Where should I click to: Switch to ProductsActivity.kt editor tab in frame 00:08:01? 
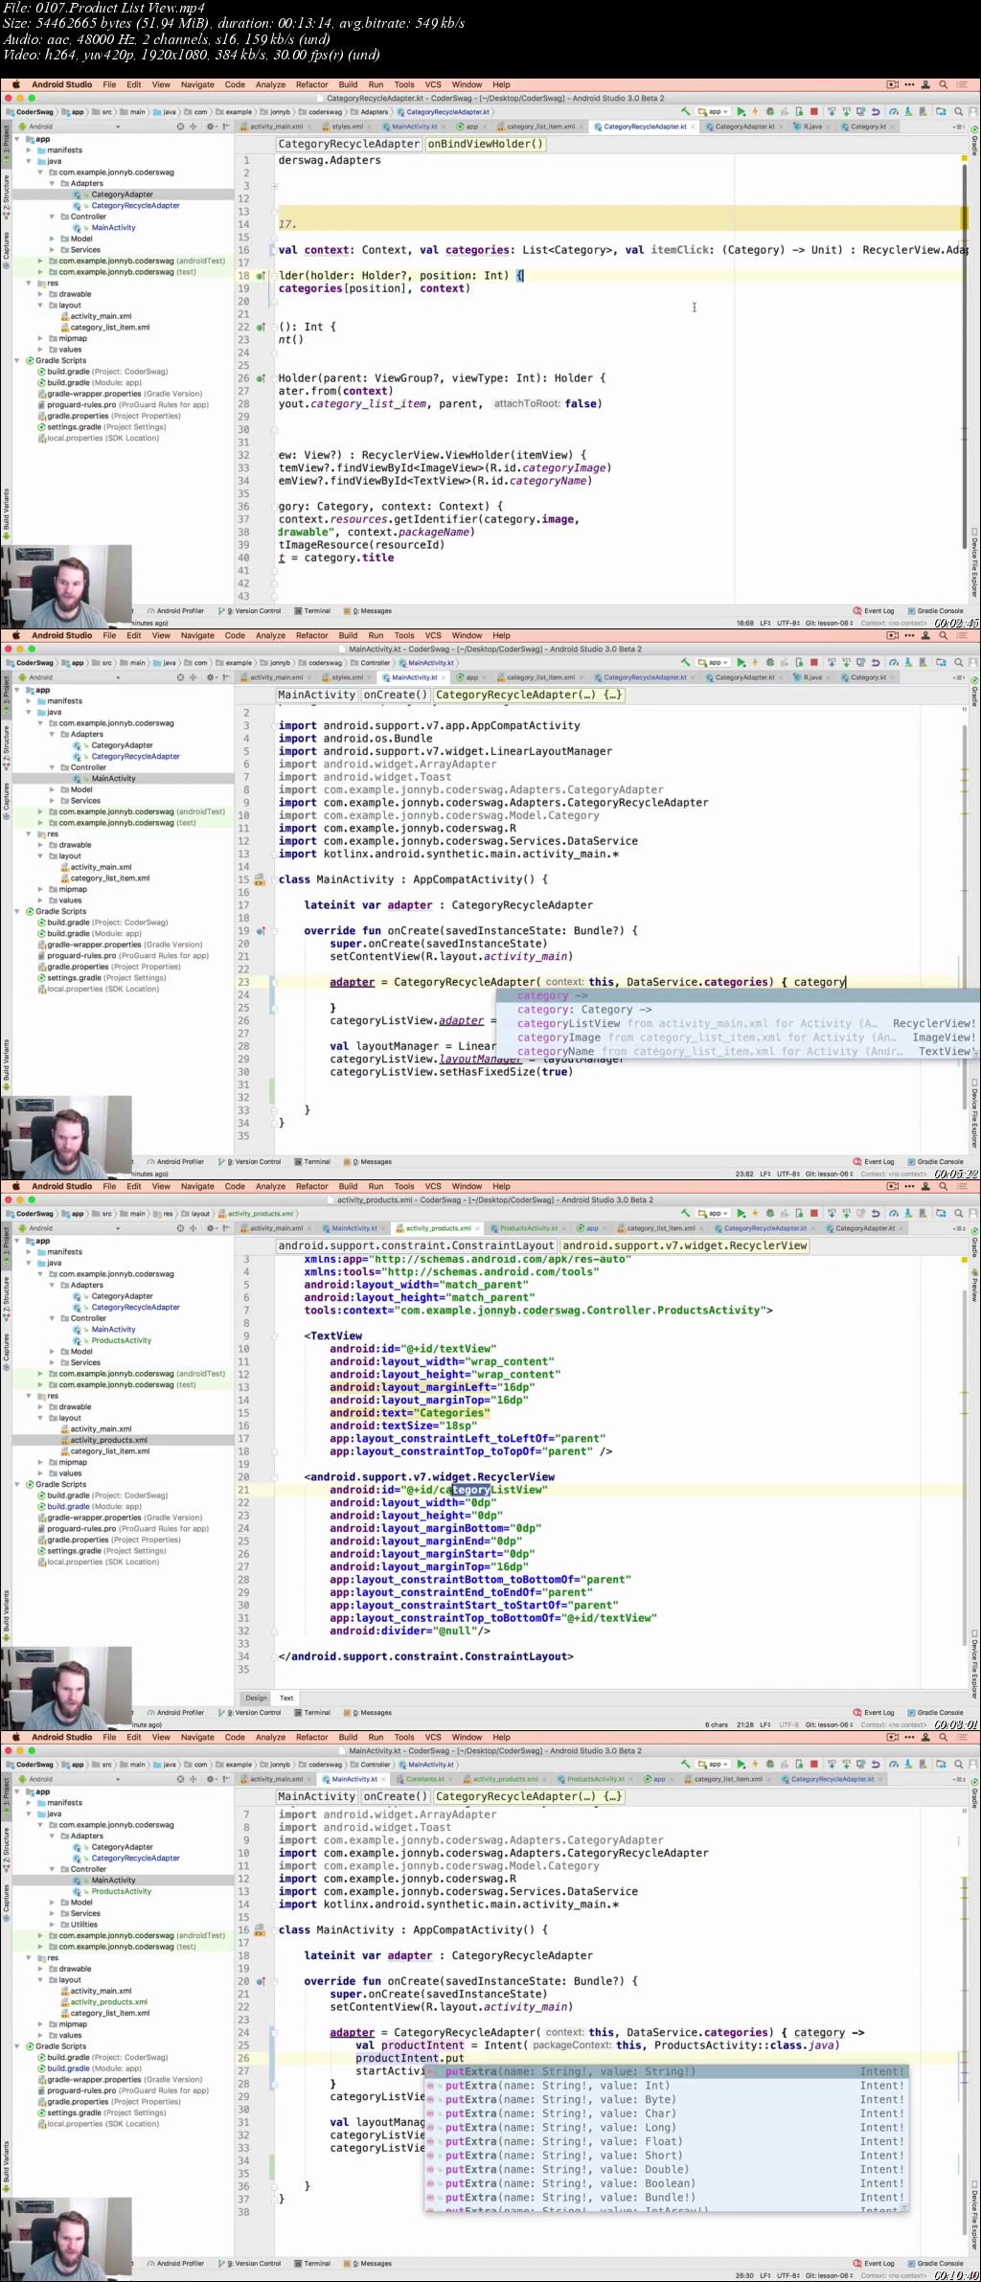tap(528, 1228)
